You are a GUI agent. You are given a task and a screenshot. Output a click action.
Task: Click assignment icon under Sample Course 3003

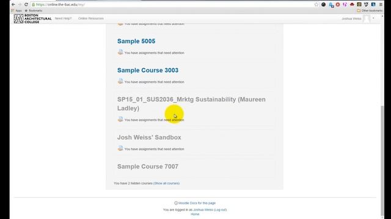pos(120,81)
